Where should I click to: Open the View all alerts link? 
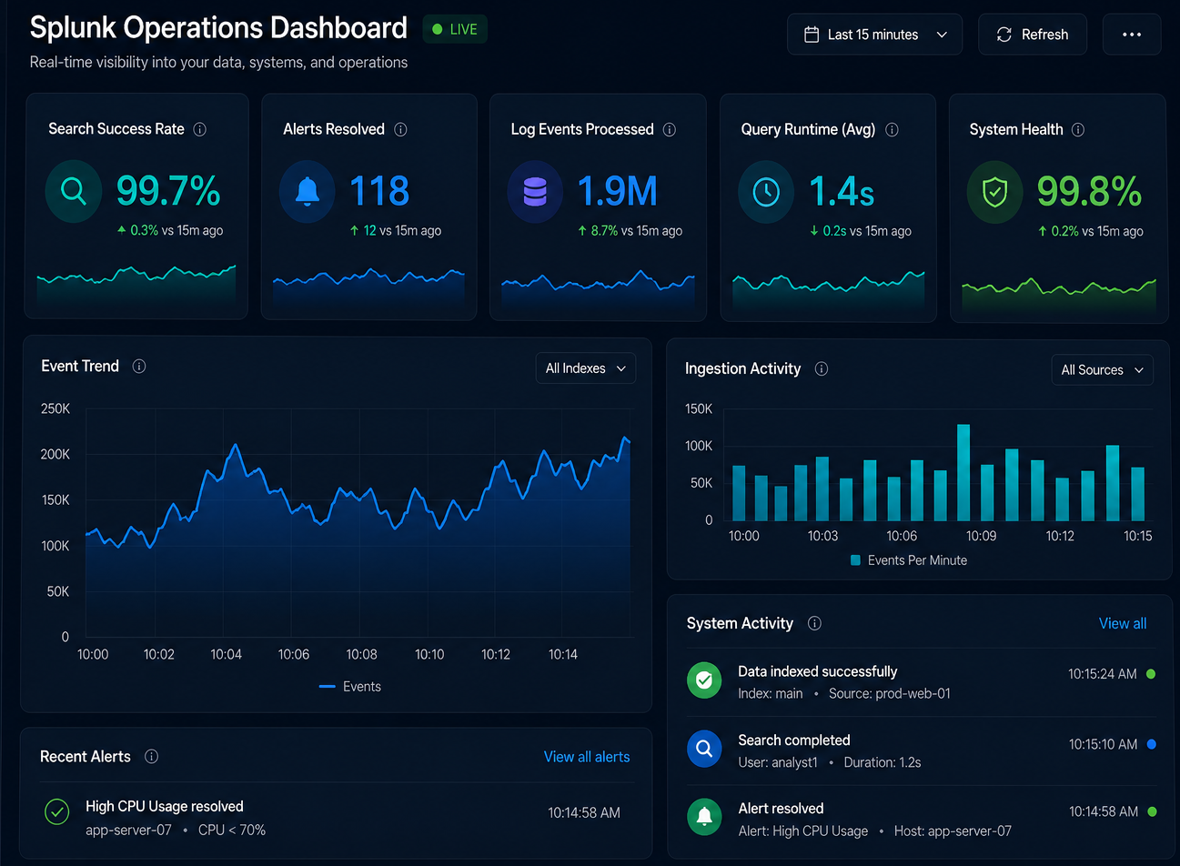tap(587, 757)
